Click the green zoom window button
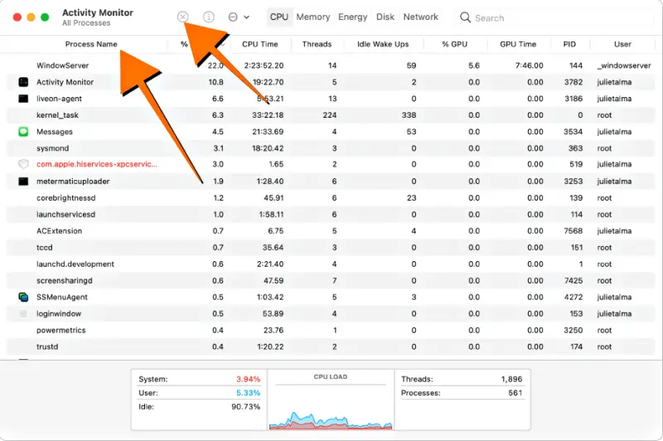The width and height of the screenshot is (663, 441). (45, 17)
